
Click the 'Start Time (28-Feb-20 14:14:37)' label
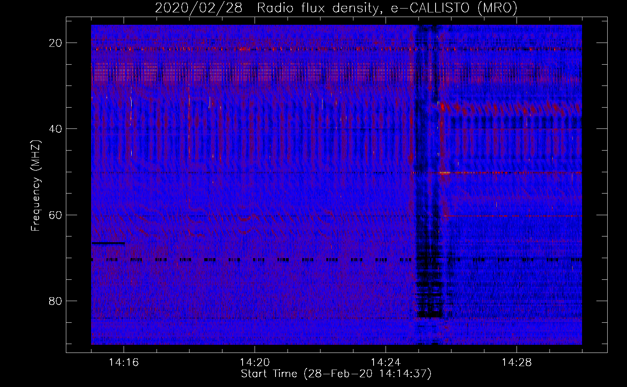[x=336, y=374]
